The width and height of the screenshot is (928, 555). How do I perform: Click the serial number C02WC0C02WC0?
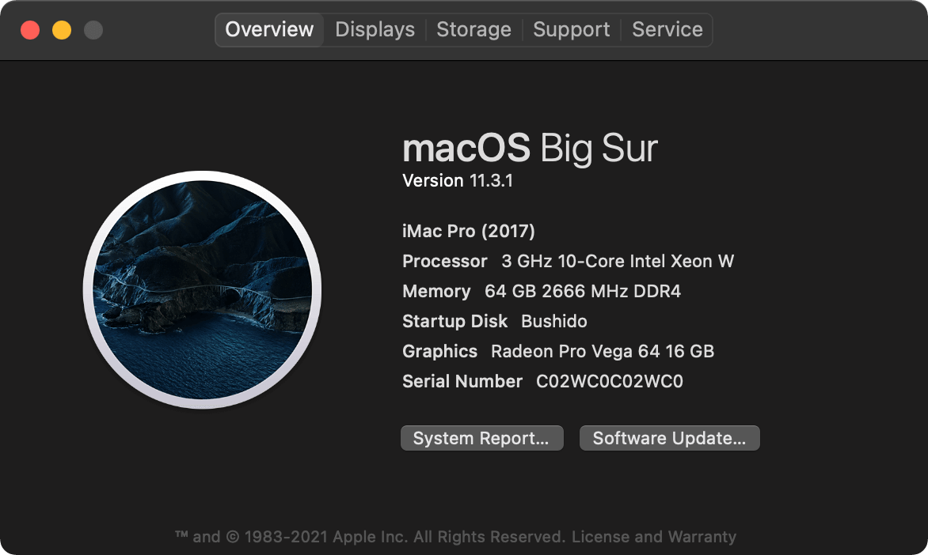tap(610, 381)
